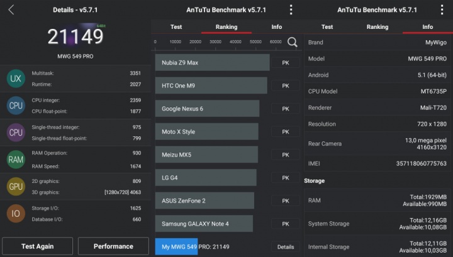The width and height of the screenshot is (453, 257).
Task: Open overflow menu in the Ranking screen header
Action: [291, 10]
